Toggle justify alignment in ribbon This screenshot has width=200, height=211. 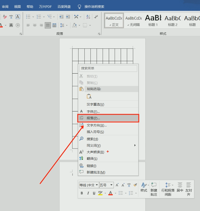(48, 25)
